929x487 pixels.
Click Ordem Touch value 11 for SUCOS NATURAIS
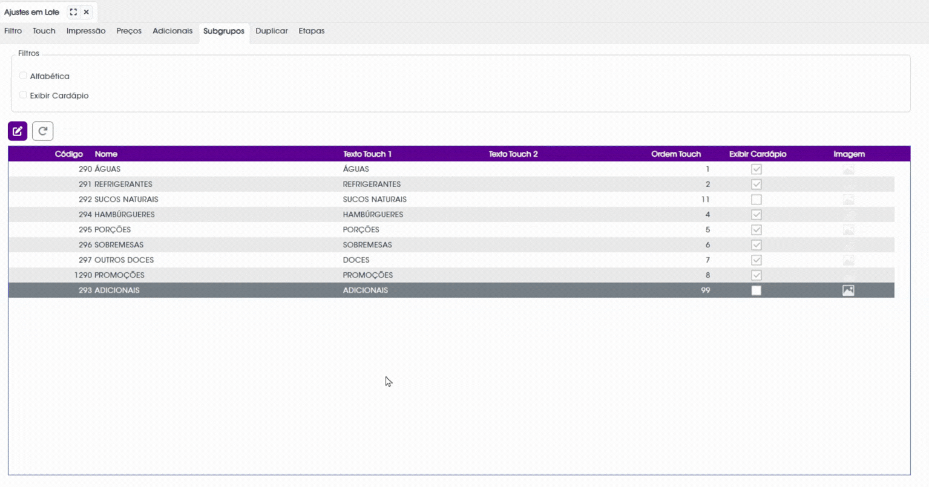(x=706, y=200)
